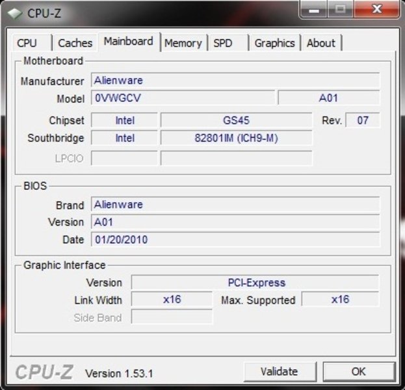
Task: Open the Caches tab
Action: point(75,43)
